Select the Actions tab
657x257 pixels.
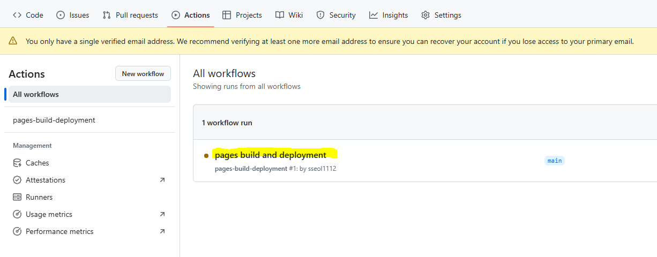click(190, 15)
